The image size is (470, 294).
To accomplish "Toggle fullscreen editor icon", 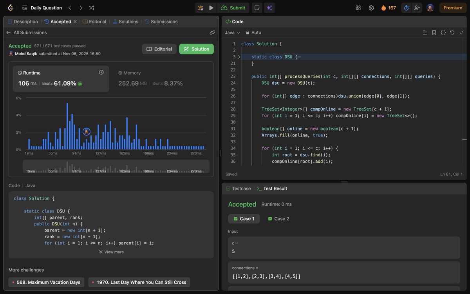I will pos(462,33).
